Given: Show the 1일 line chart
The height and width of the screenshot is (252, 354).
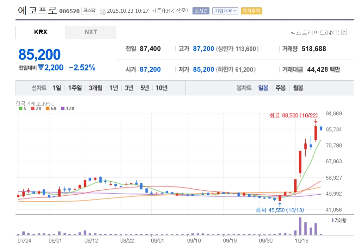Looking at the screenshot, I should [57, 88].
